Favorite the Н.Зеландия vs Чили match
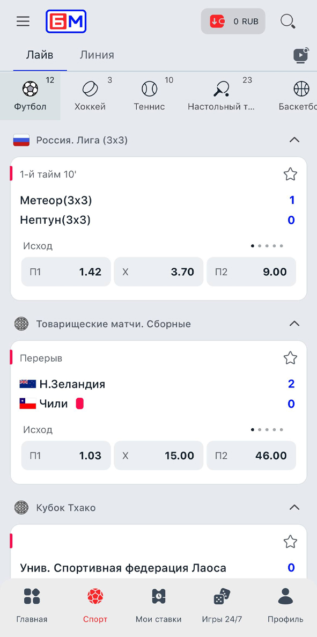 290,358
